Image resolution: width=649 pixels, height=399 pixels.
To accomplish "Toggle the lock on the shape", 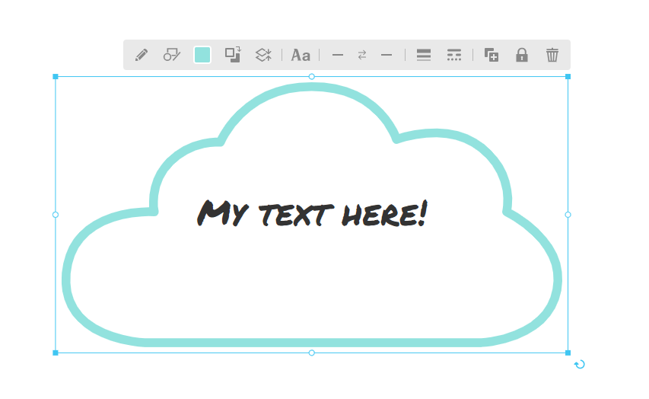I will point(522,55).
